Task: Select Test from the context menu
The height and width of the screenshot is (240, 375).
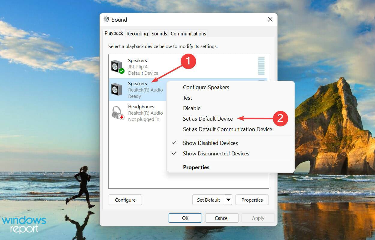Action: (x=187, y=97)
